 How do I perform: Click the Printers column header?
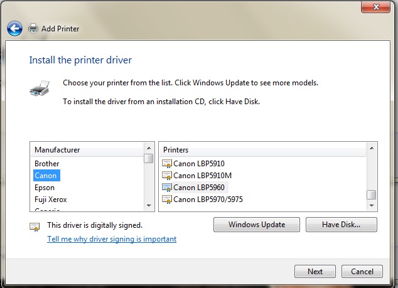coord(262,150)
